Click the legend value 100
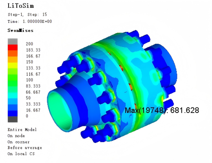The width and height of the screenshot is (212, 163). pos(29,80)
